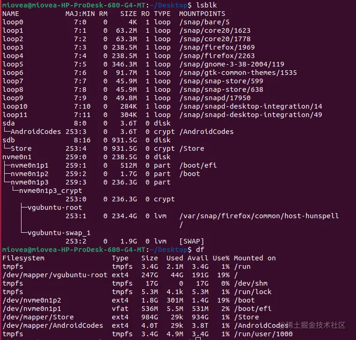Click the 191G available value
Screen dimensions: 356x340
(x=200, y=275)
